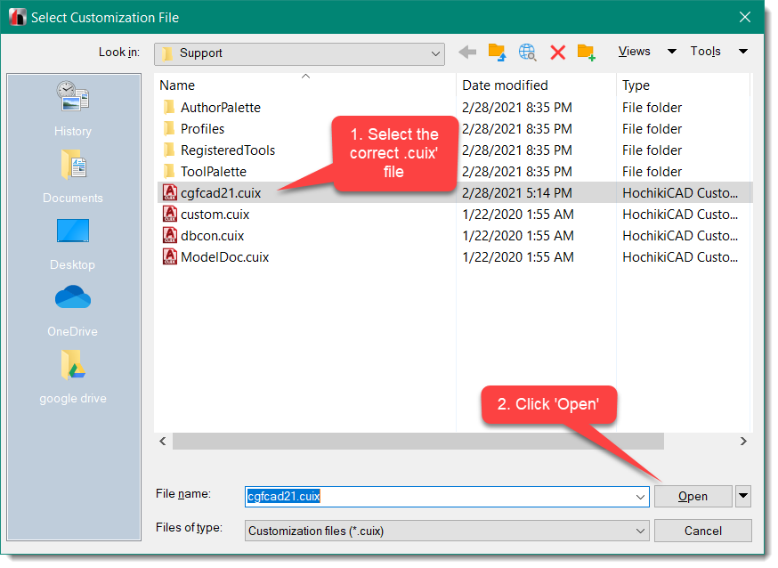Click the 2/28/2021 5:14 PM date cell

(517, 193)
